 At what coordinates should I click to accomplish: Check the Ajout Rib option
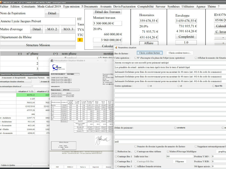(213, 86)
